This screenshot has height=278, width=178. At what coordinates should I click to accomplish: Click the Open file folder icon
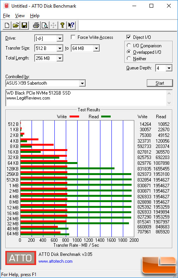tap(16, 25)
